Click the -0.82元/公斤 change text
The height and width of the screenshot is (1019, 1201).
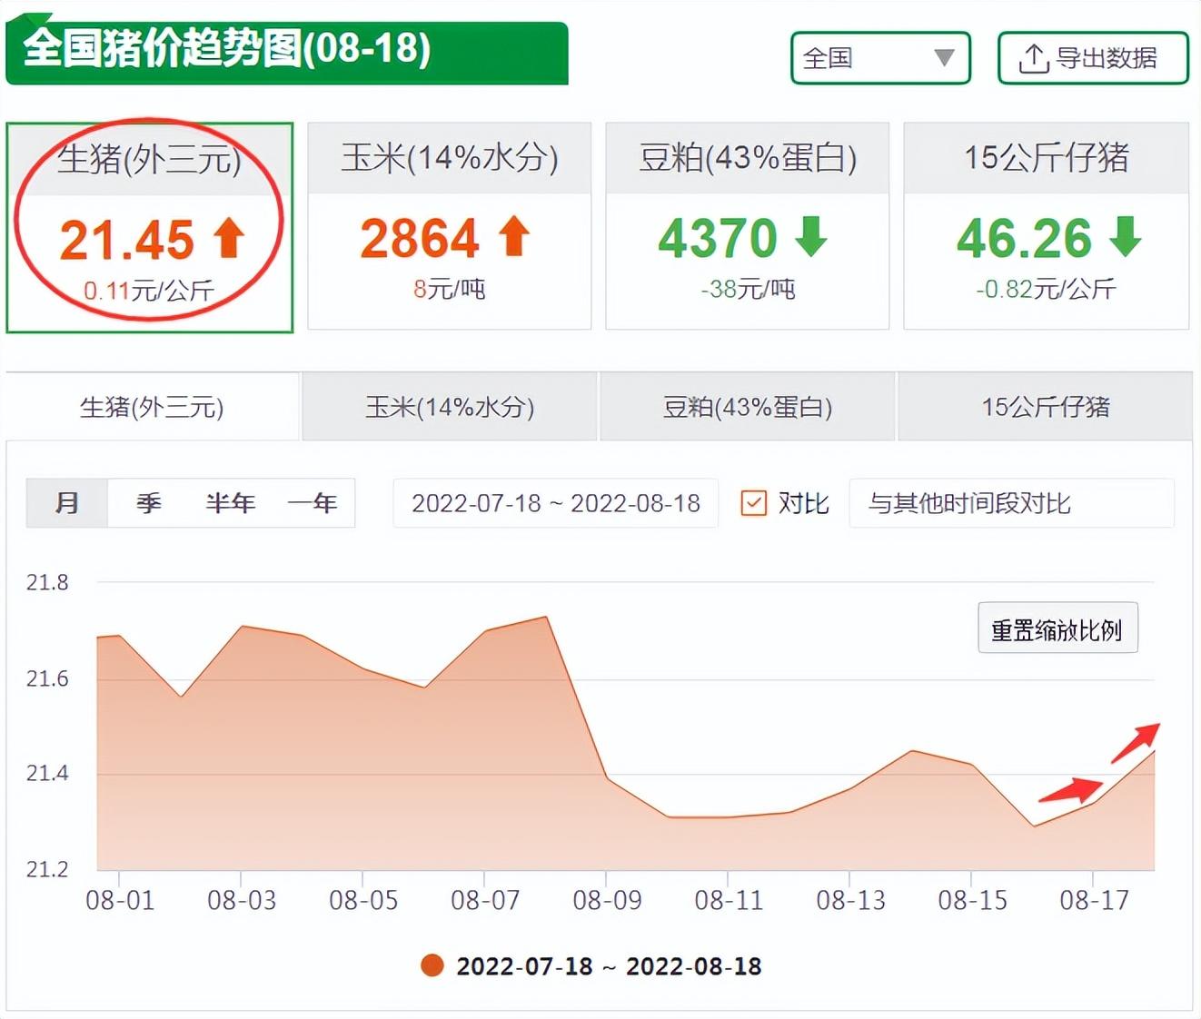(x=1046, y=289)
